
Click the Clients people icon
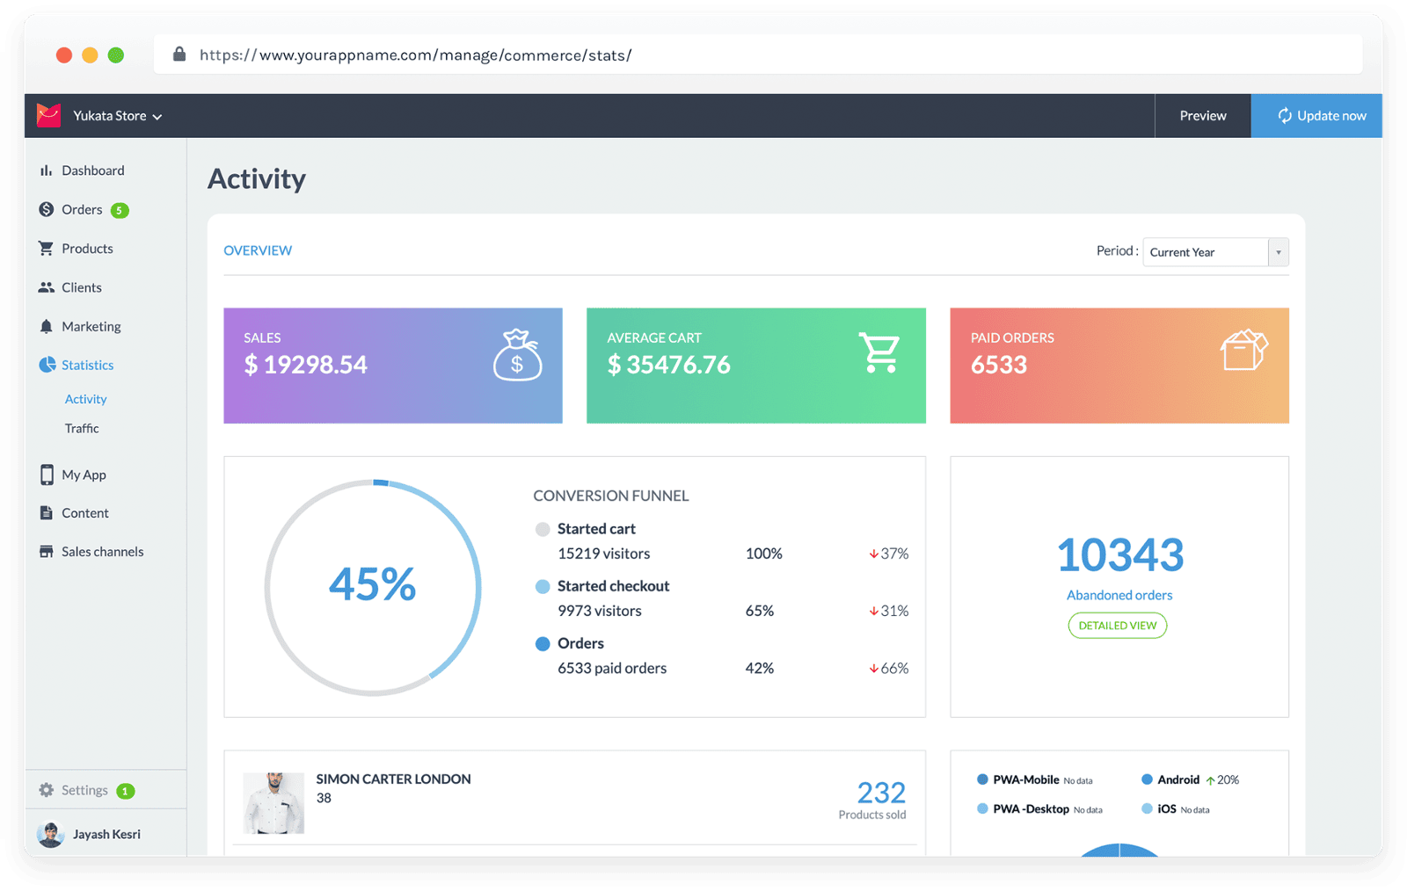46,286
